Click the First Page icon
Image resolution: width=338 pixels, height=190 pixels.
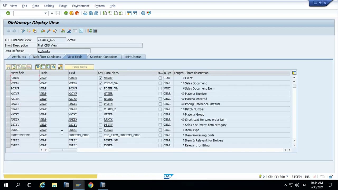pyautogui.click(x=105, y=13)
